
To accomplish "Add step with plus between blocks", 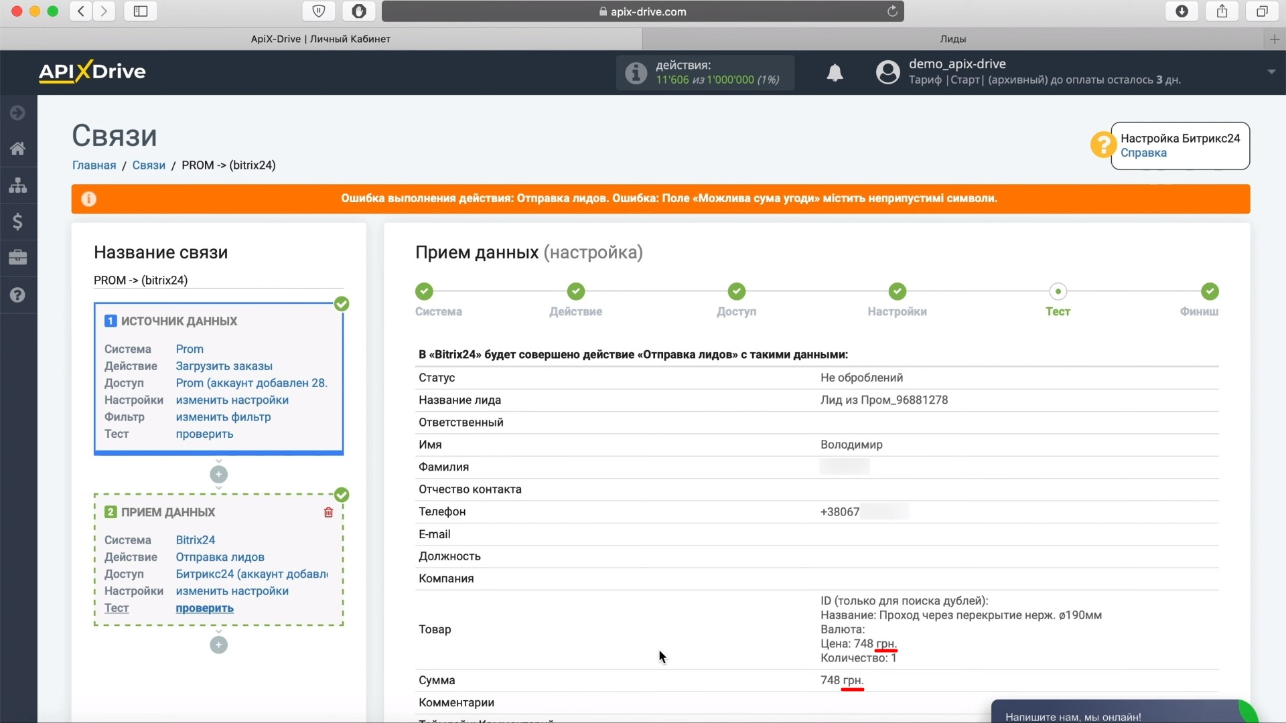I will [218, 475].
